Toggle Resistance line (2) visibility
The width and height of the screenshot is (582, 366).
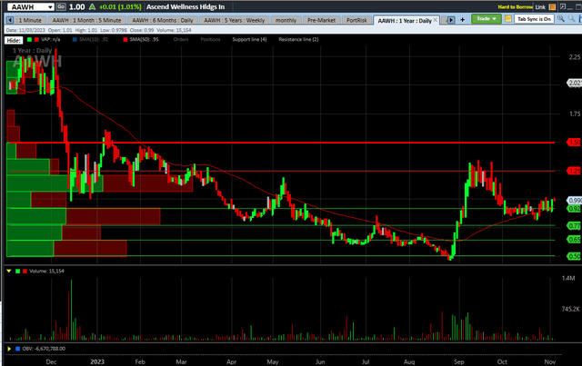[x=298, y=39]
